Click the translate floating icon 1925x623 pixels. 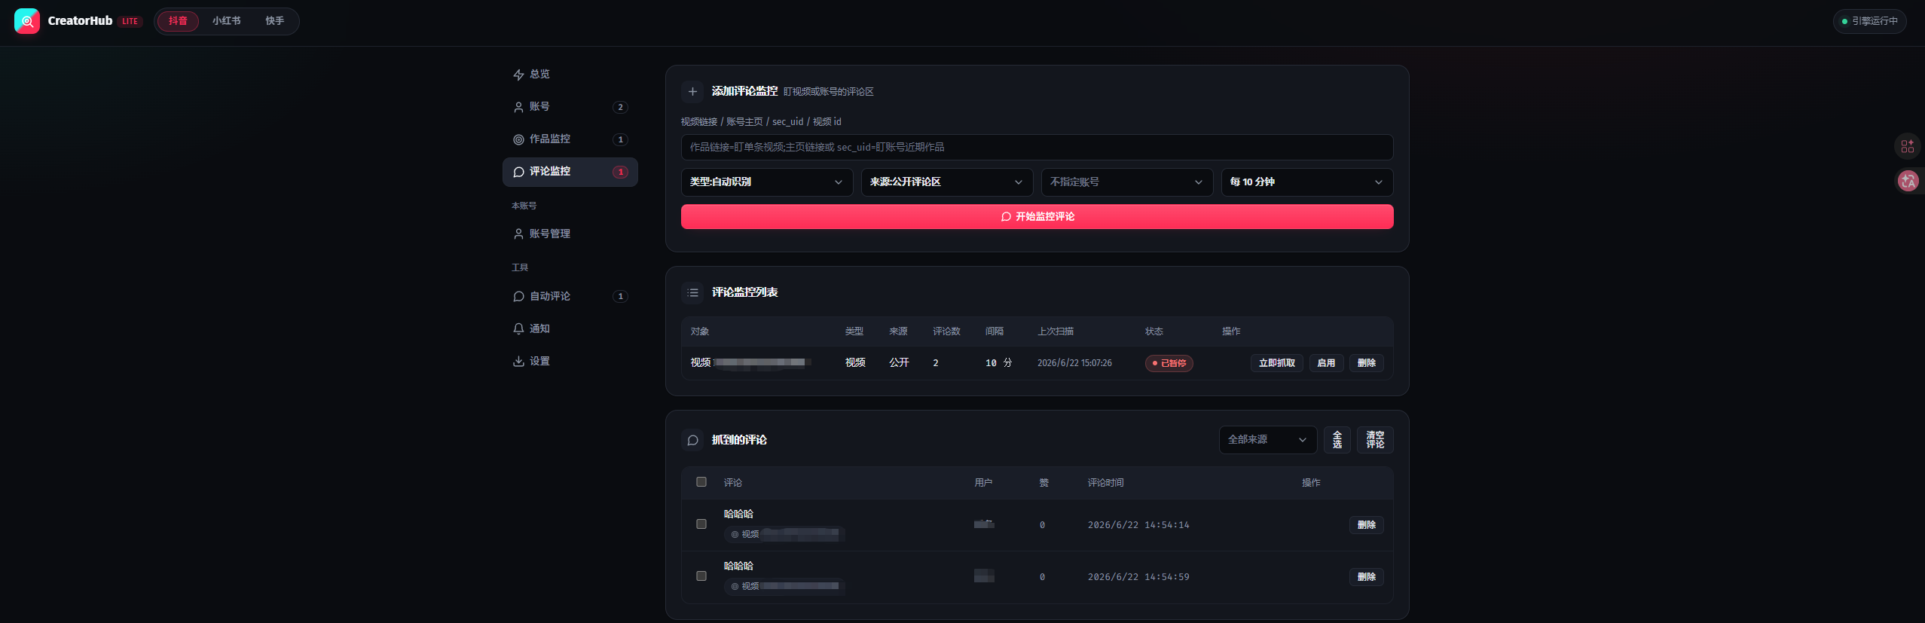click(x=1908, y=181)
